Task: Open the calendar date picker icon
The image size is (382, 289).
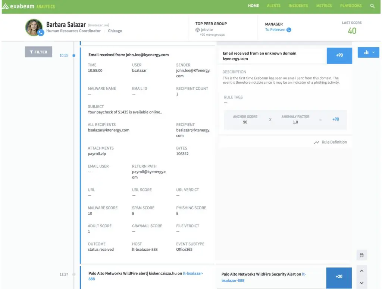Action: pyautogui.click(x=361, y=255)
